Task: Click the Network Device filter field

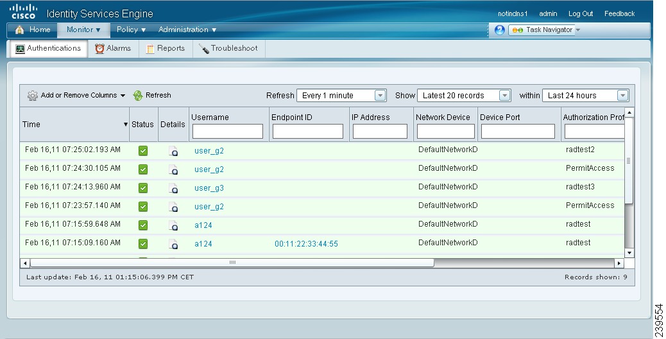Action: [x=446, y=131]
